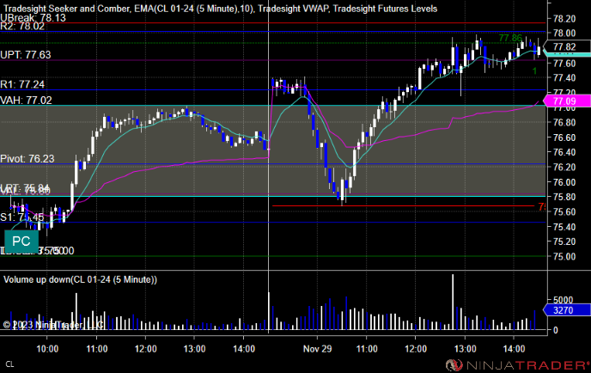The image size is (591, 373).
Task: Click the 77.40 price axis label
Action: pos(564,77)
